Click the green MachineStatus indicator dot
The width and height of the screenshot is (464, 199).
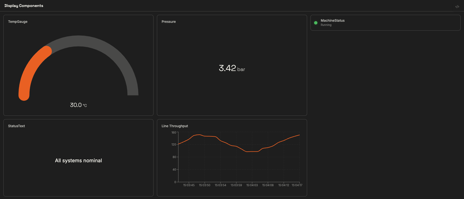coord(316,23)
